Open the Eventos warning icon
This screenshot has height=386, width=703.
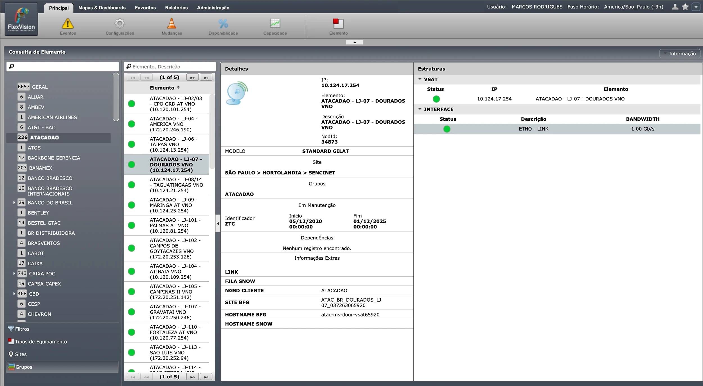(x=68, y=24)
